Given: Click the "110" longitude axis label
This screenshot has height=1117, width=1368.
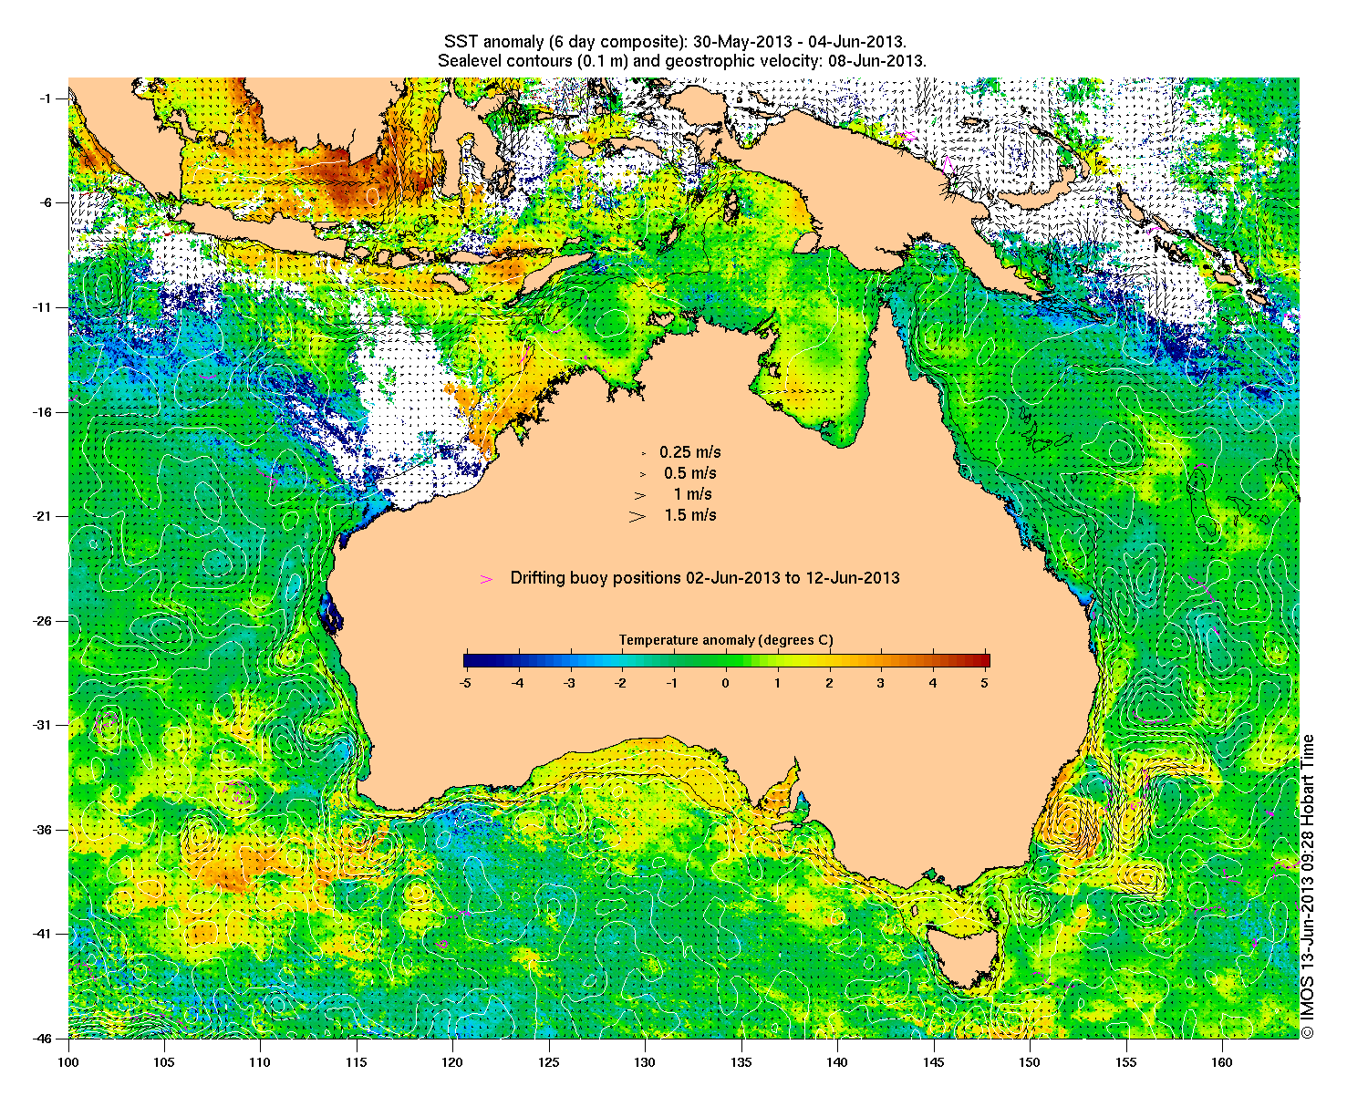Looking at the screenshot, I should 260,1062.
